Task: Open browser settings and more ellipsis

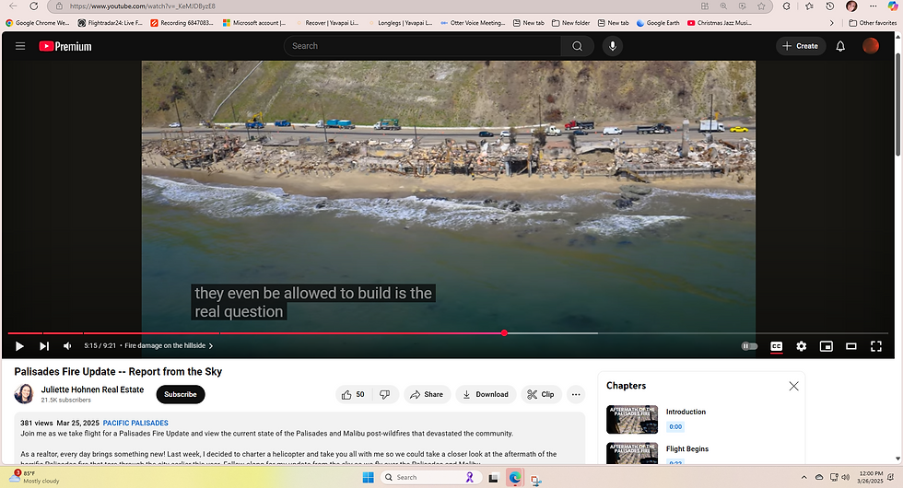Action: coord(874,6)
